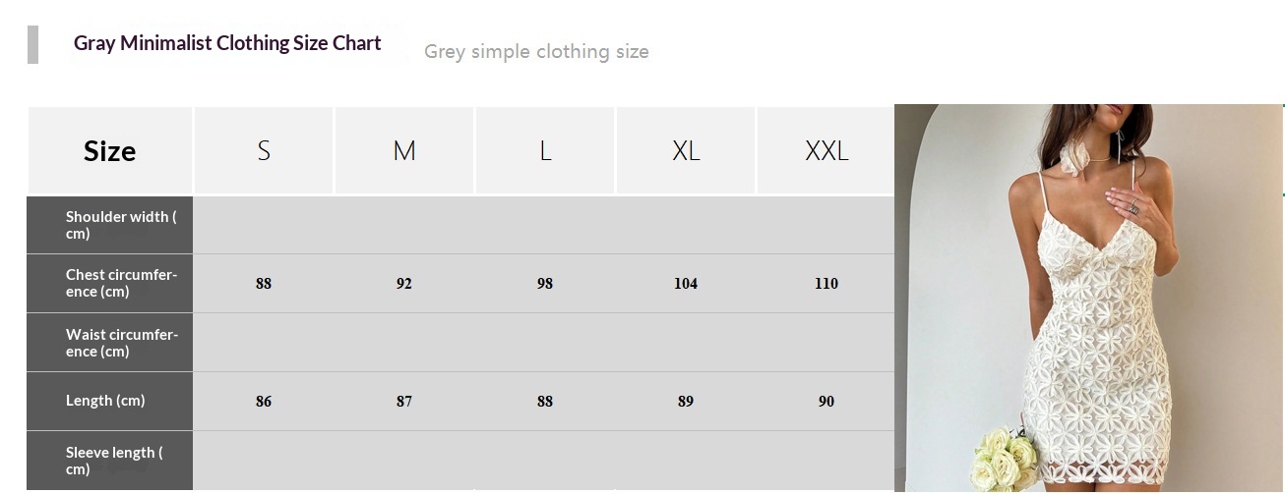1285x493 pixels.
Task: Select the XXL size column header
Action: pos(826,151)
